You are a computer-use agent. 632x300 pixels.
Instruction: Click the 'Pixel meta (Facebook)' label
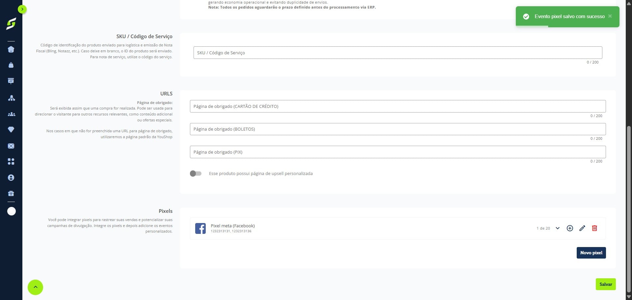coord(233,226)
